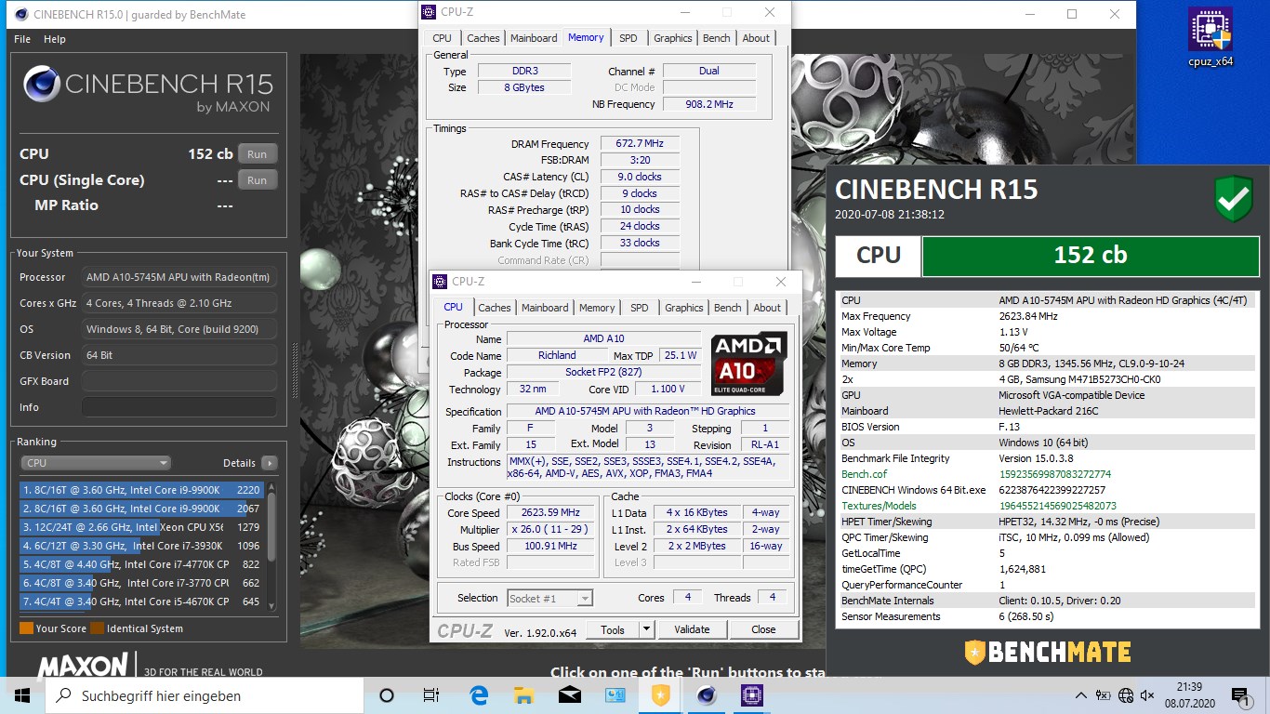Click the Windows taskbar search box
The height and width of the screenshot is (714, 1270).
pyautogui.click(x=204, y=695)
